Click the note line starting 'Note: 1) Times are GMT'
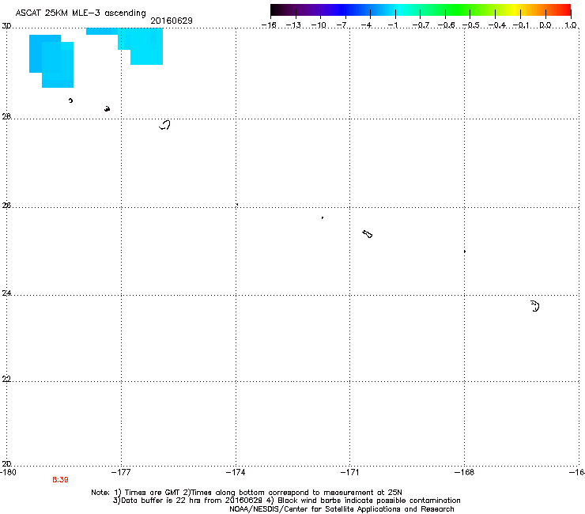This screenshot has width=585, height=514. click(x=247, y=493)
